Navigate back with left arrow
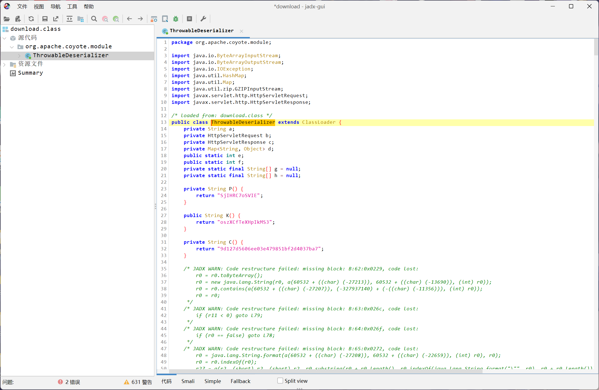 pos(129,19)
